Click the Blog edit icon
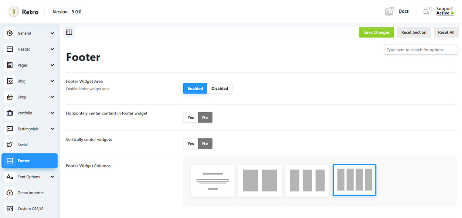 (10, 81)
